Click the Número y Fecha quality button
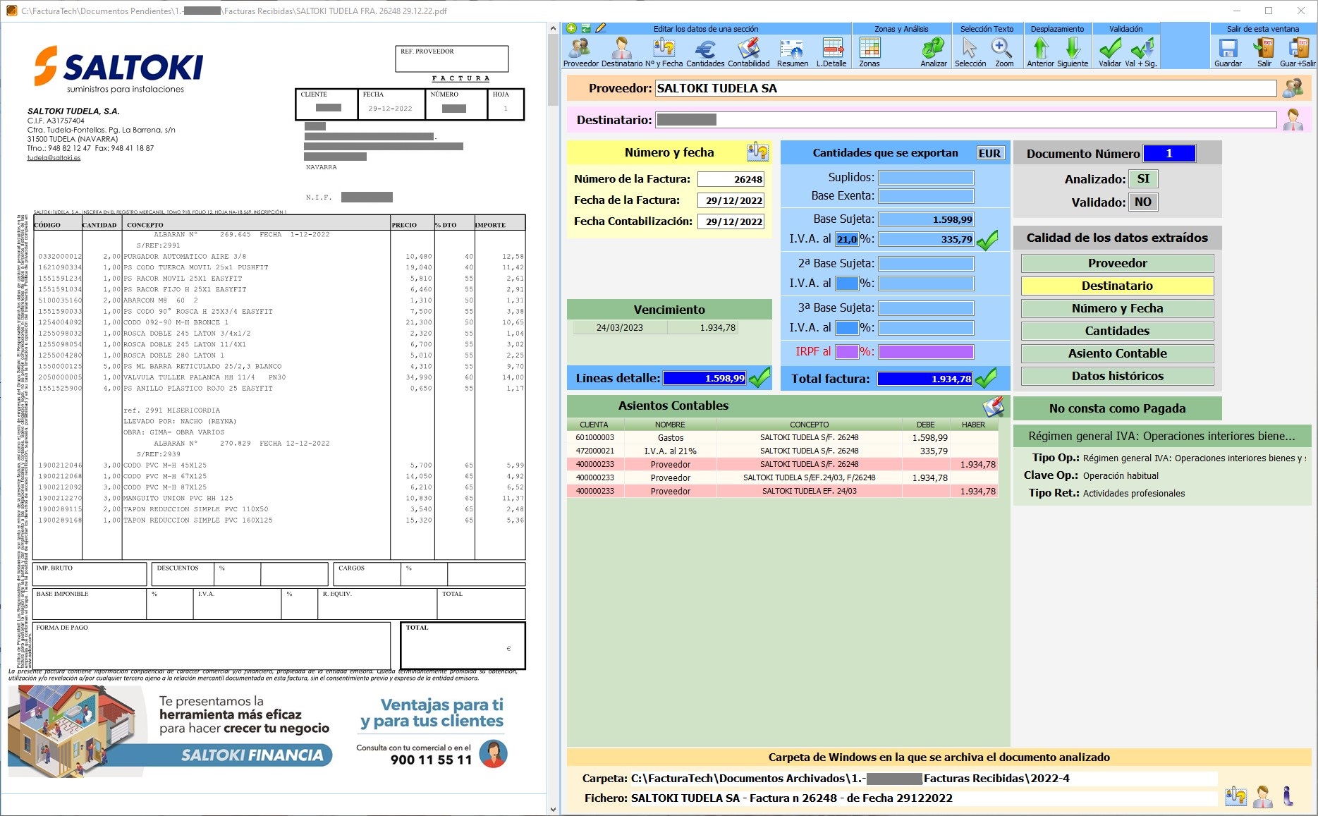The height and width of the screenshot is (816, 1318). point(1117,308)
